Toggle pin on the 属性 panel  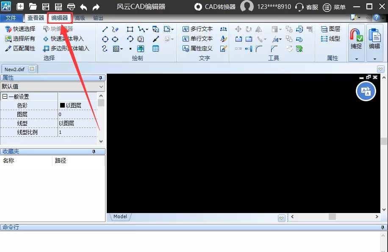pos(100,78)
